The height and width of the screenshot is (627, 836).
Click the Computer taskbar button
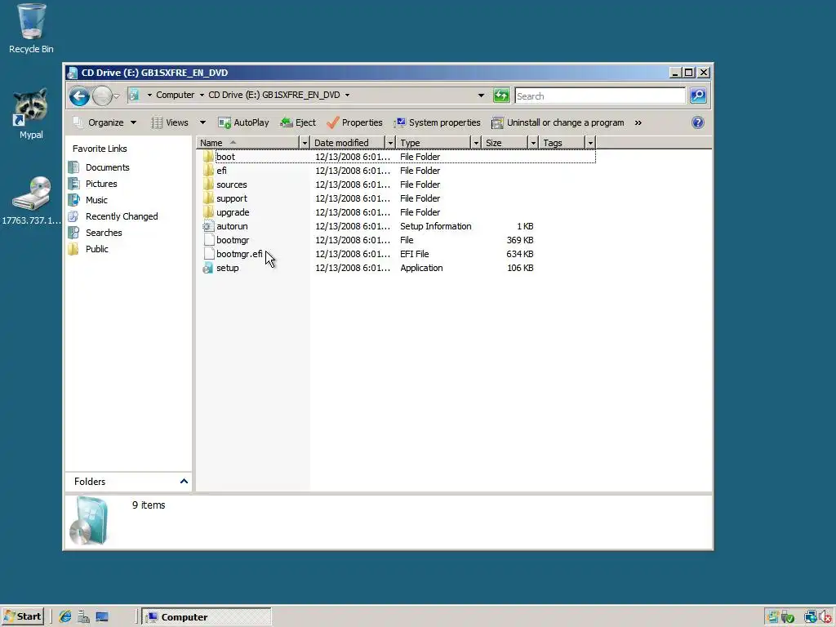click(207, 617)
